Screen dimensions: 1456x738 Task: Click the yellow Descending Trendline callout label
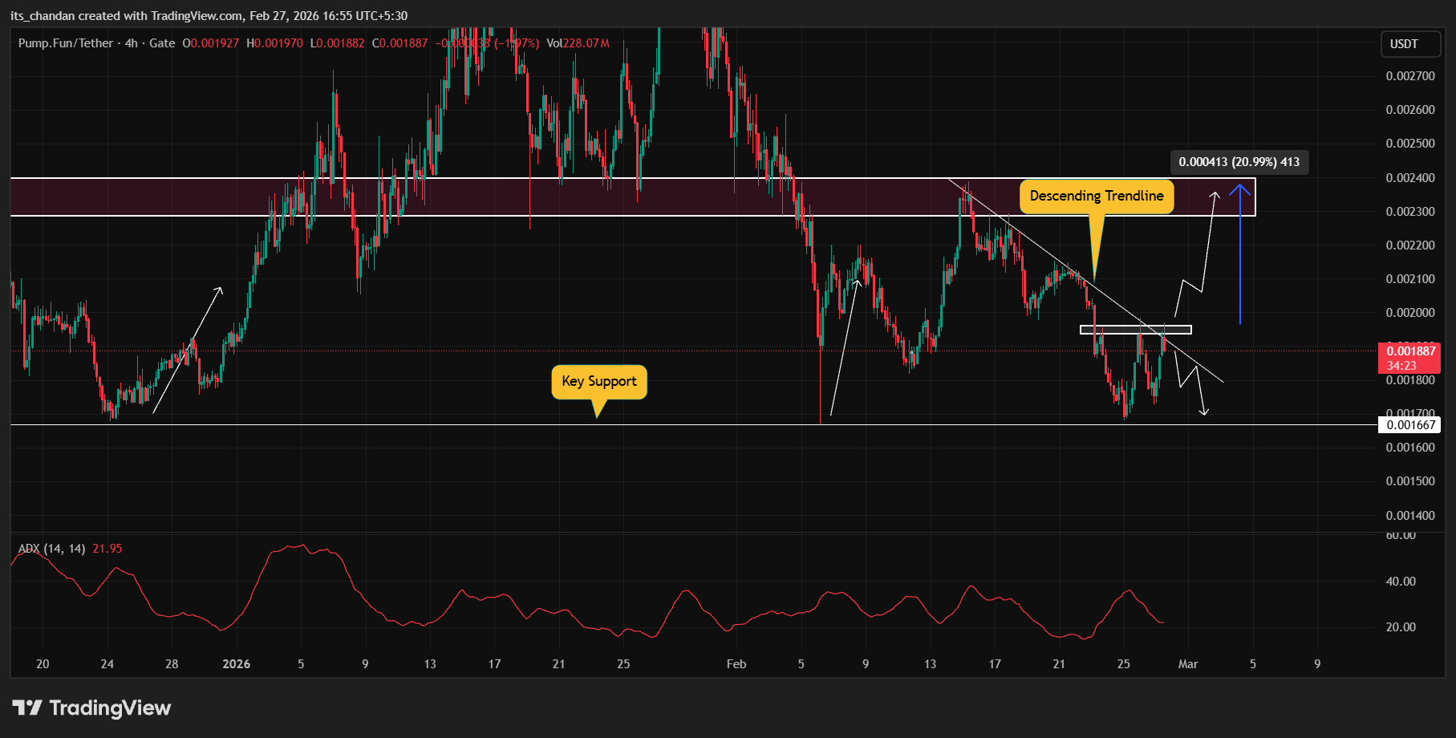[1097, 195]
